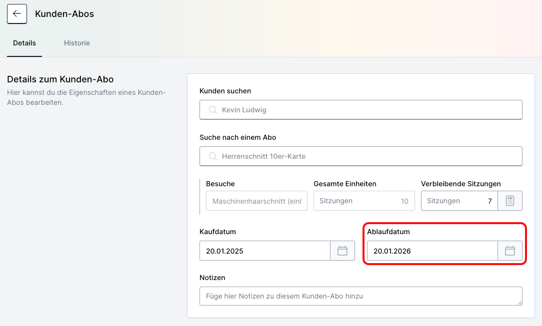542x326 pixels.
Task: Click the Kunden-Abos page title
Action: coord(64,13)
